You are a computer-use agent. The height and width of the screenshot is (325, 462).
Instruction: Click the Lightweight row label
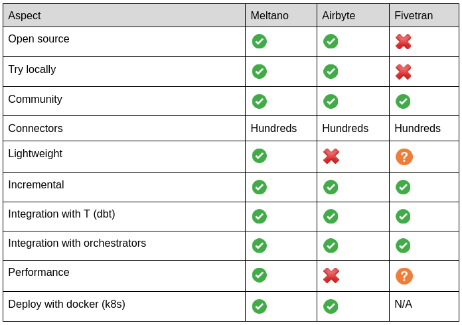tap(35, 154)
